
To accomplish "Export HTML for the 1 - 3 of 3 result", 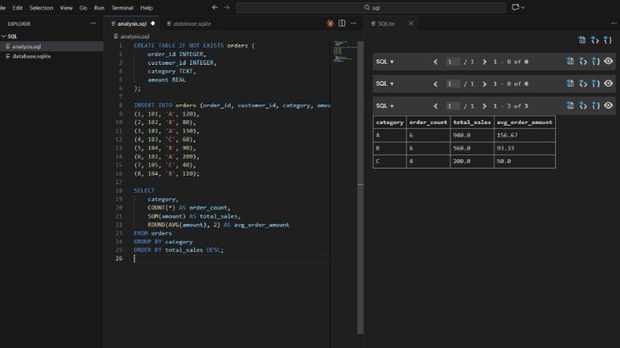I will pyautogui.click(x=582, y=105).
